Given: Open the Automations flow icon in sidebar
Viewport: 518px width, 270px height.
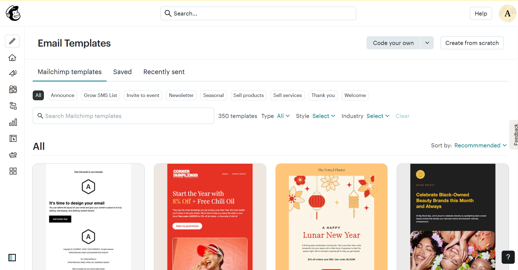Looking at the screenshot, I should (x=13, y=106).
